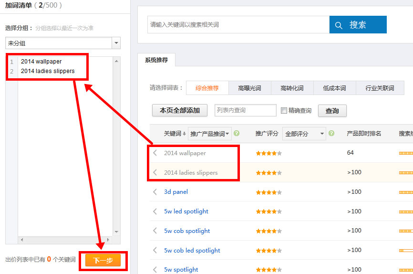Screen dimensions: 413x274
Task: Expand the 推广产品推词 dropdown
Action: pyautogui.click(x=210, y=134)
